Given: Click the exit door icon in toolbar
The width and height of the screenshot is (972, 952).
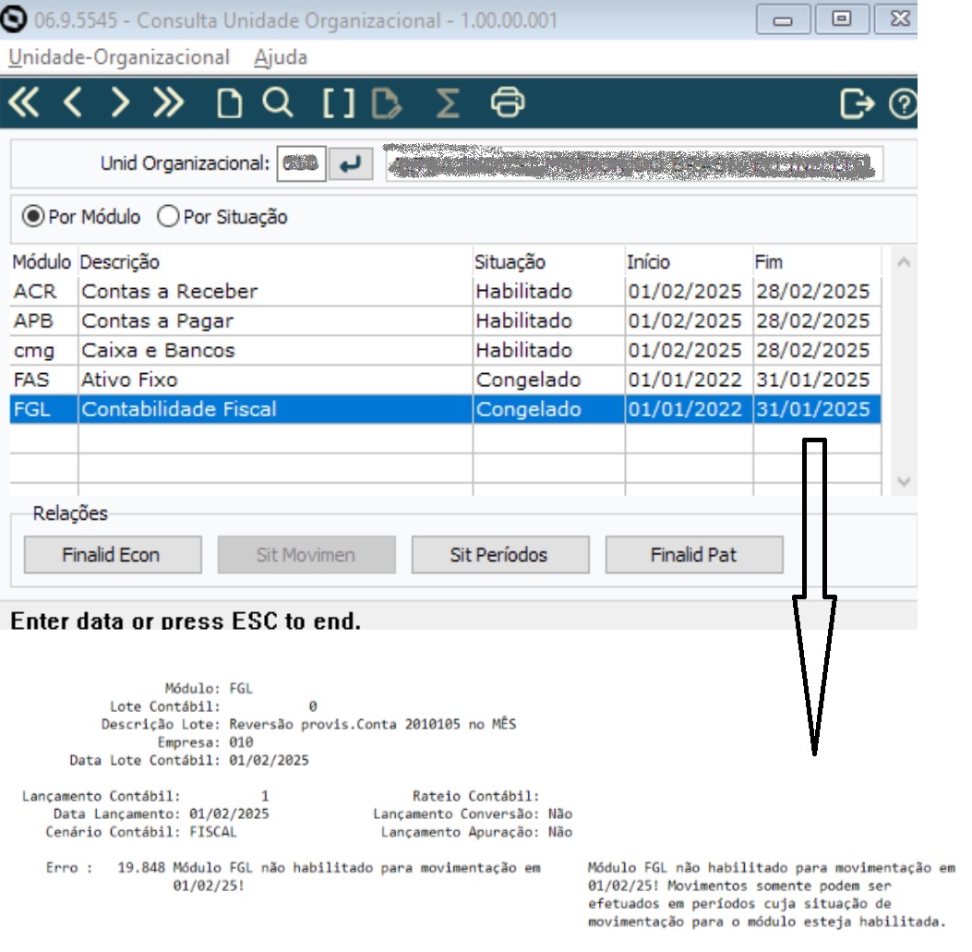Looking at the screenshot, I should (857, 102).
